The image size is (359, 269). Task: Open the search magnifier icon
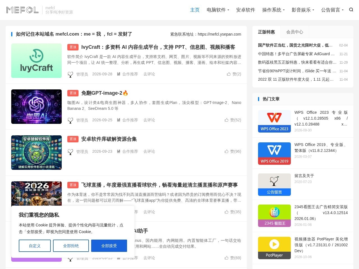coord(351,10)
